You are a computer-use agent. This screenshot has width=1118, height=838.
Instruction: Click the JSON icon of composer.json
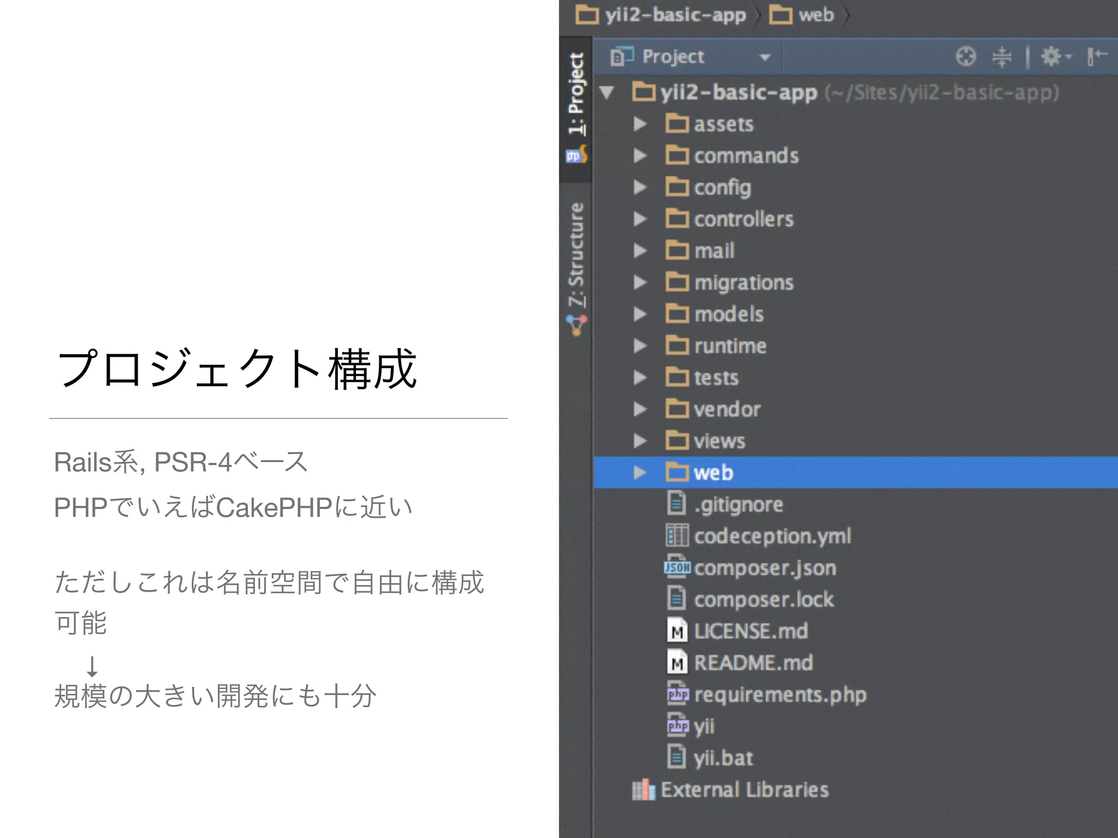(x=677, y=566)
